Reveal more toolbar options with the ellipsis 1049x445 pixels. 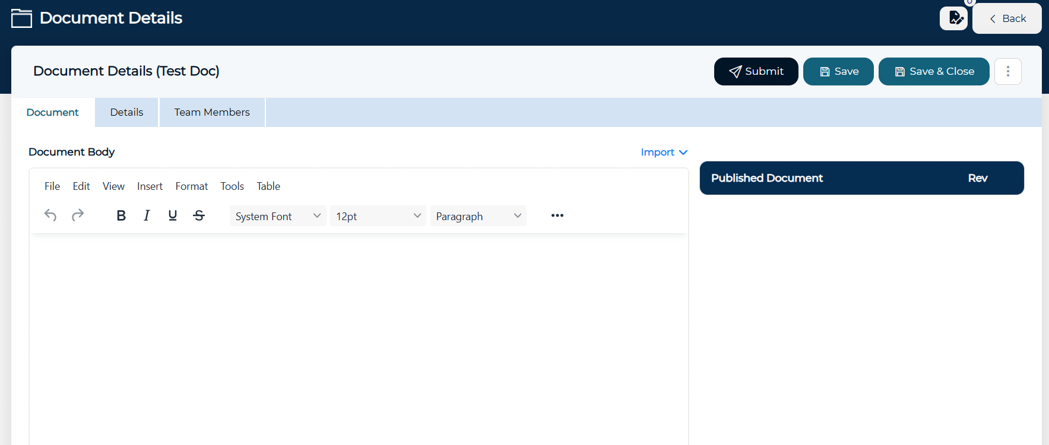[x=557, y=215]
